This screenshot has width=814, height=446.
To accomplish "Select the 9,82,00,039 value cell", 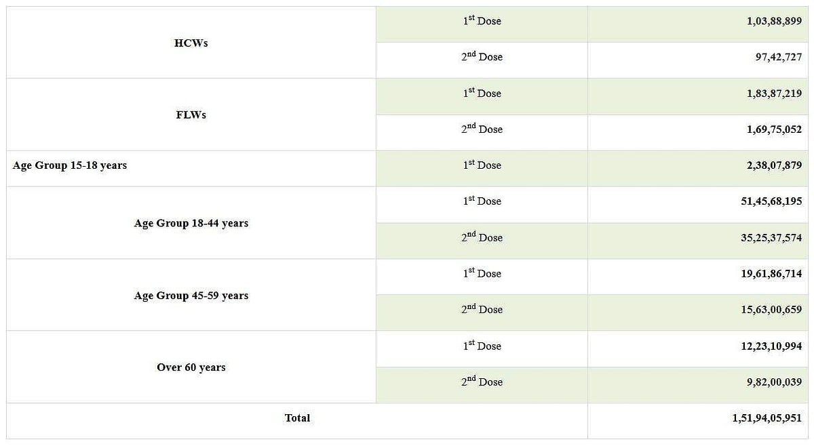I will tap(774, 382).
